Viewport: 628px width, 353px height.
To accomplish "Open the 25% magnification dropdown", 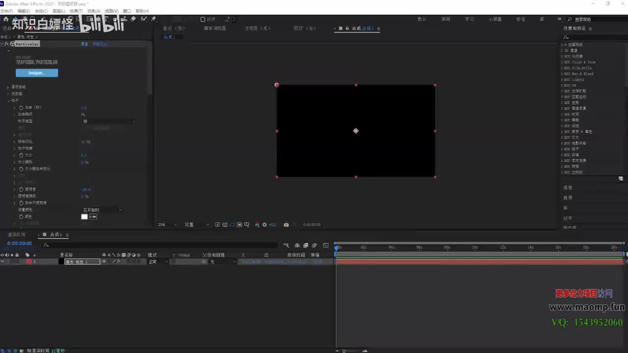I will coord(167,225).
